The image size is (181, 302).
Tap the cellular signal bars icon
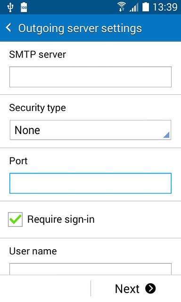(134, 8)
